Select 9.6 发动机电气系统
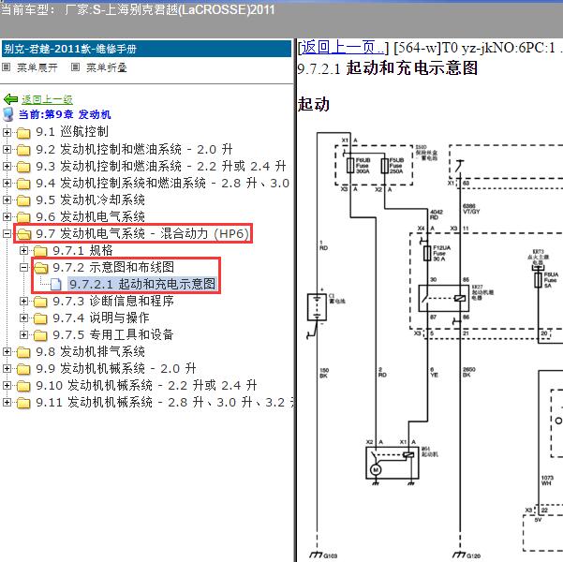 90,216
